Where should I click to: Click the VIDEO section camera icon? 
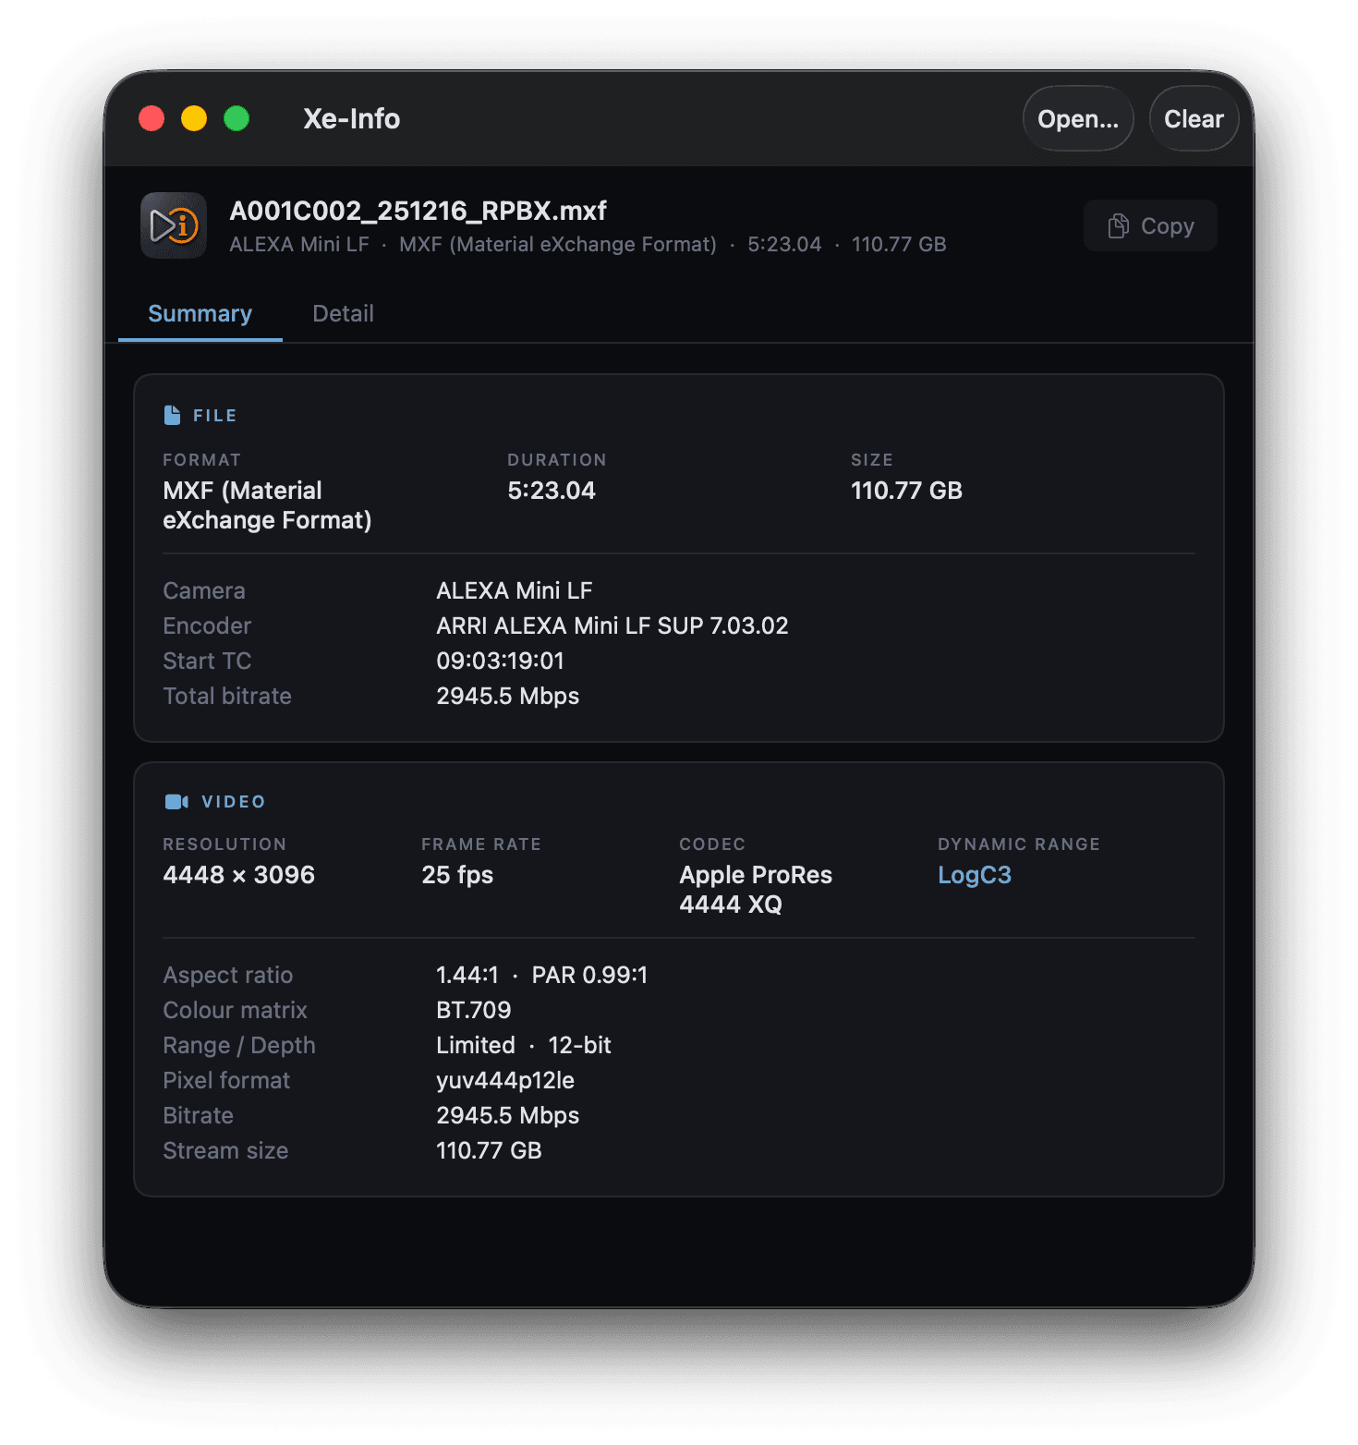tap(176, 802)
